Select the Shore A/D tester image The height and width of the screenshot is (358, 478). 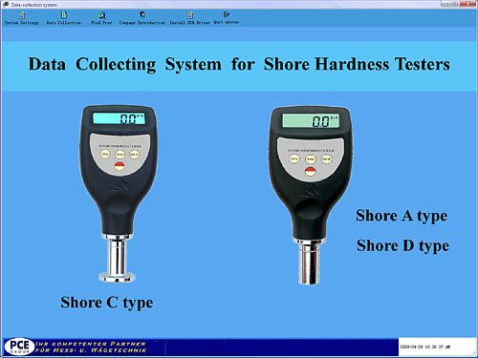pos(311,196)
